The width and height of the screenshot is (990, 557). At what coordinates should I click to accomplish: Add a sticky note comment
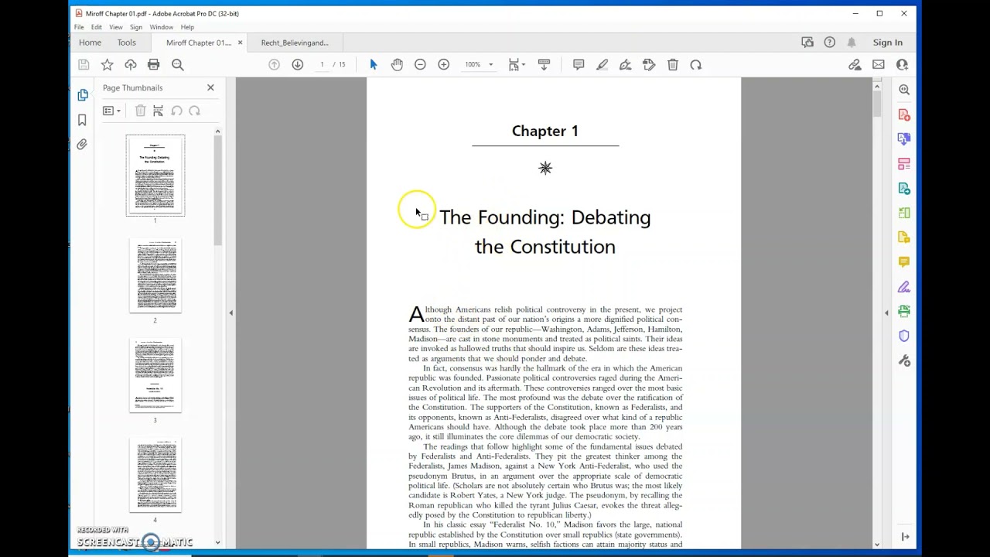[579, 65]
